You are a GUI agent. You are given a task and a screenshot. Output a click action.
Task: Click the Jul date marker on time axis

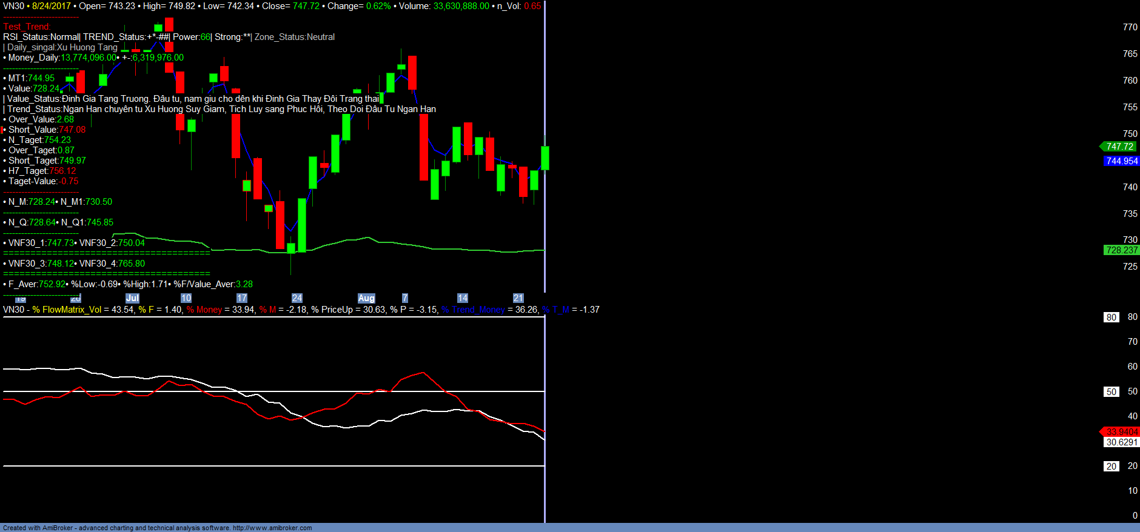coord(132,298)
